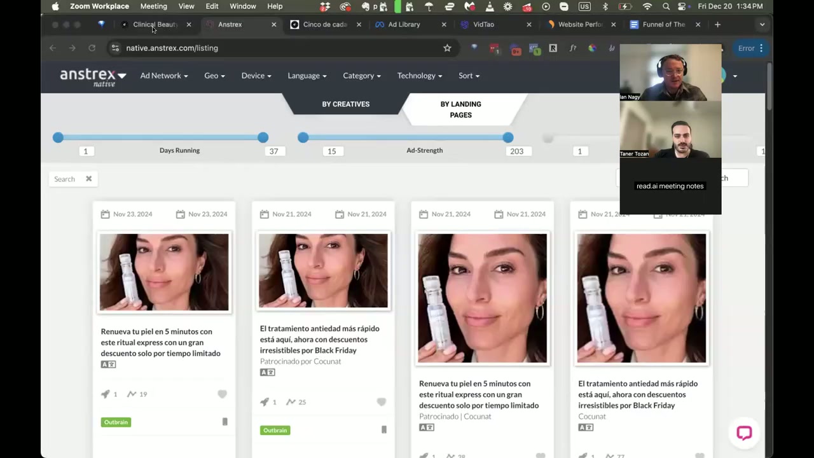Image resolution: width=814 pixels, height=458 pixels.
Task: Click mobile device icon on first Outbrain card
Action: (224, 422)
